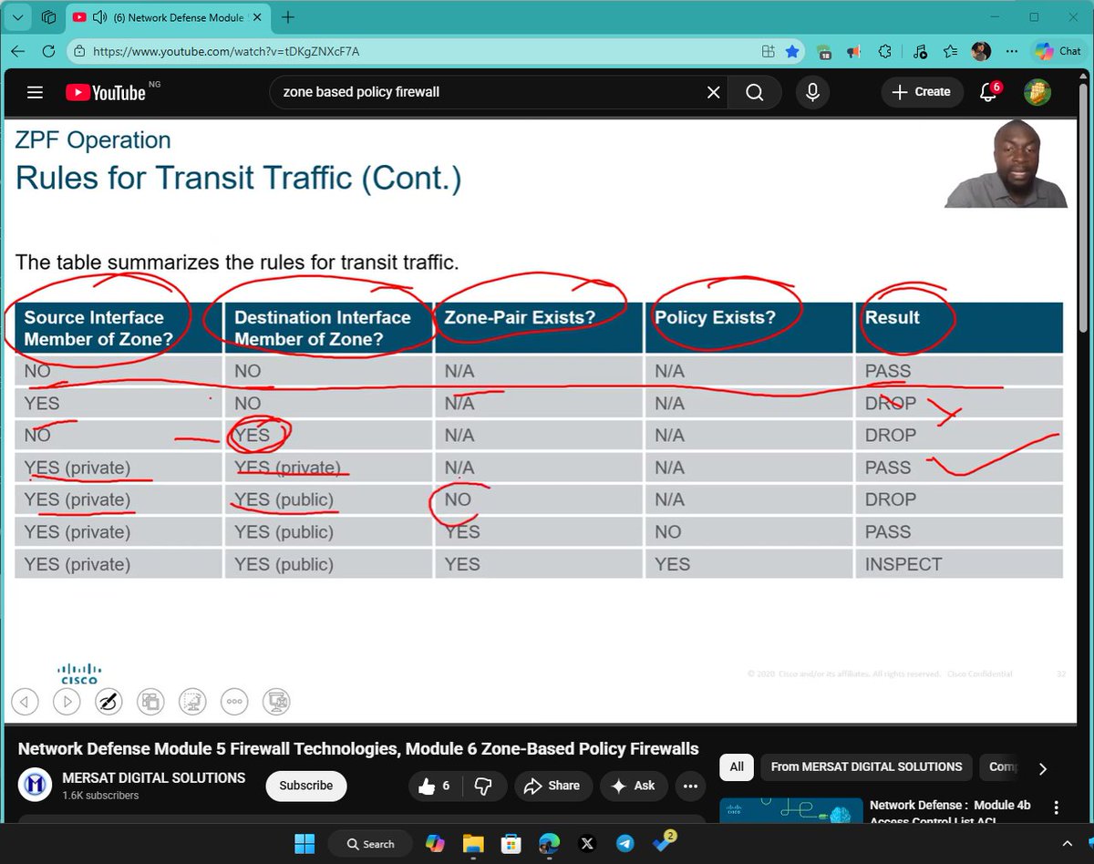This screenshot has height=864, width=1094.
Task: Open the app grid icon in address bar
Action: tap(769, 52)
